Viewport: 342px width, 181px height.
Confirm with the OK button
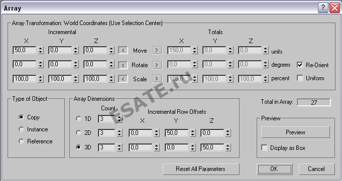point(274,169)
